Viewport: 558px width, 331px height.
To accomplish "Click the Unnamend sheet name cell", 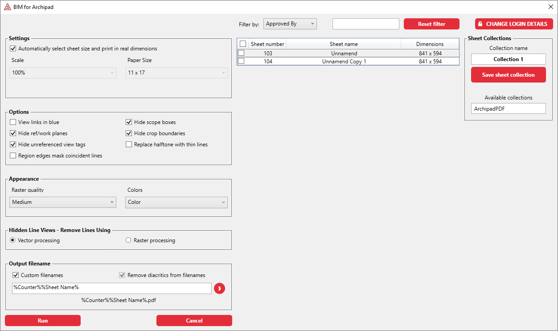I will [344, 54].
